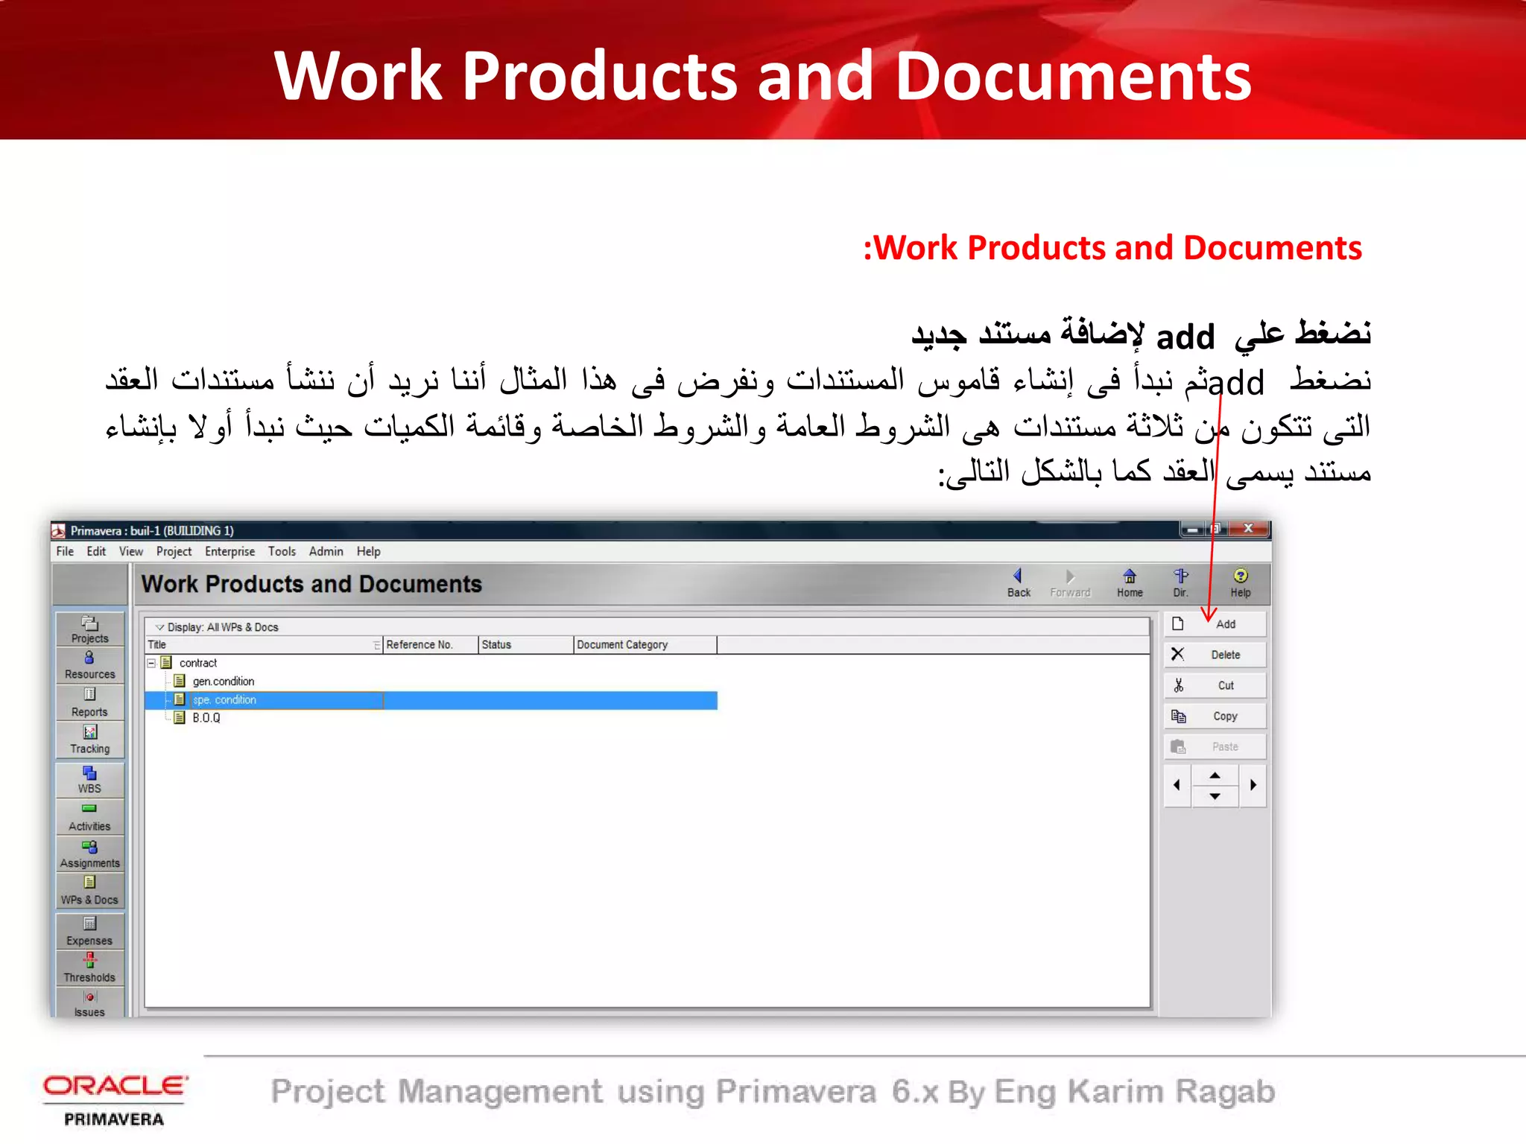The height and width of the screenshot is (1144, 1526).
Task: Click Delete button in command bar
Action: point(1215,655)
